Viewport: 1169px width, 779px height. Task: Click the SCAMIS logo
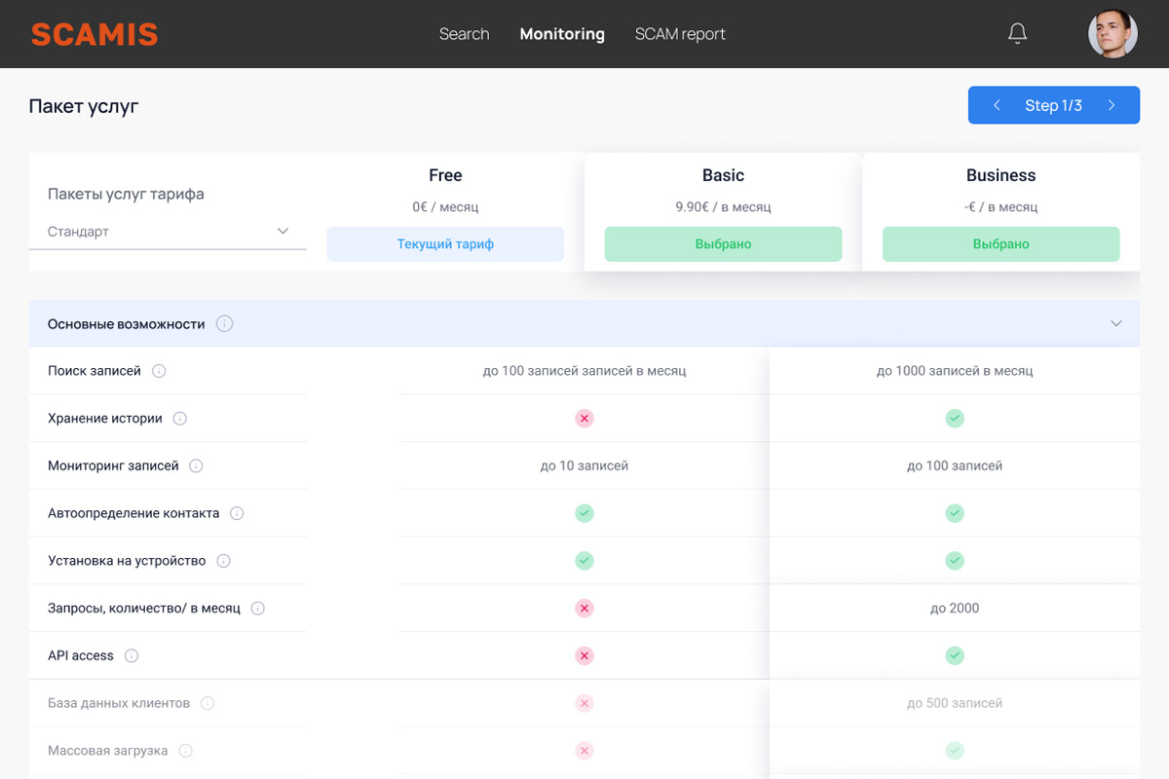coord(94,34)
